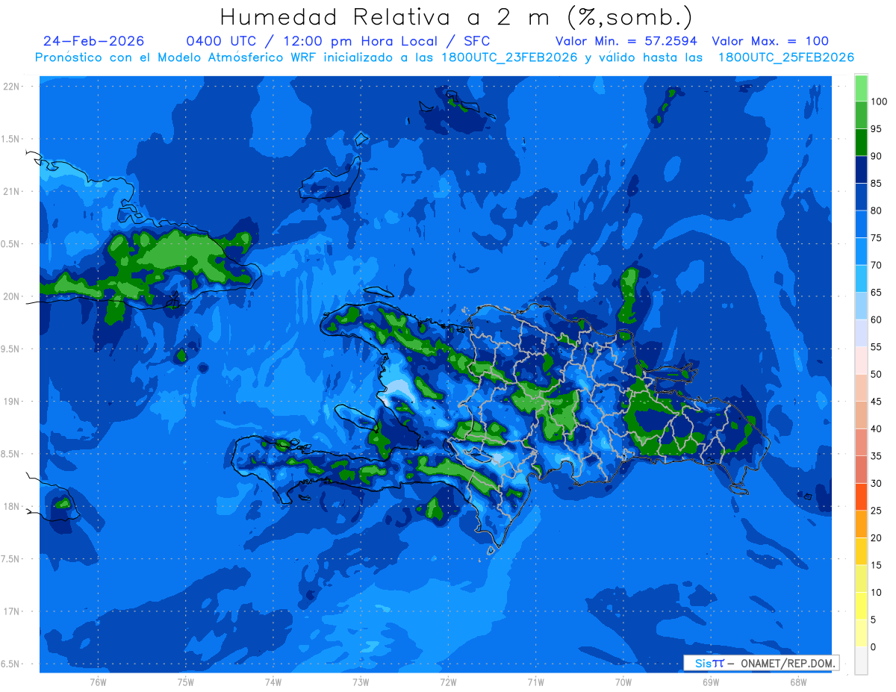Click the title 'Humedad Relativa a 2 m'

(386, 16)
